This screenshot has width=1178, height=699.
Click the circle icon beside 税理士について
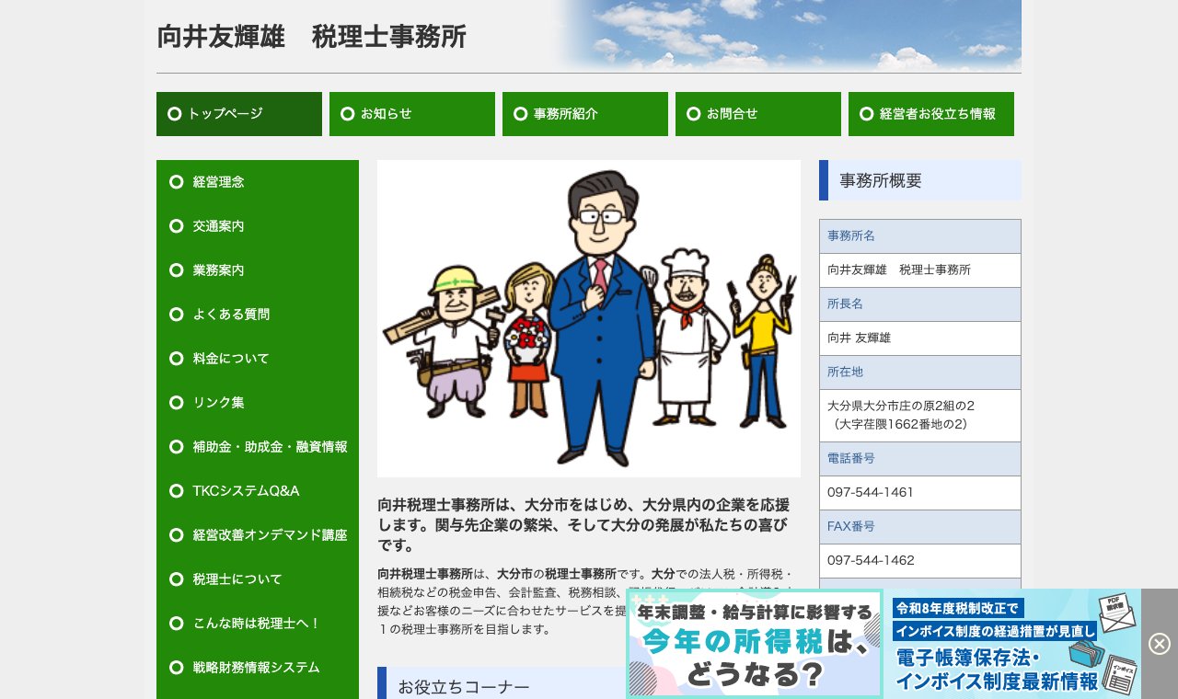click(177, 579)
